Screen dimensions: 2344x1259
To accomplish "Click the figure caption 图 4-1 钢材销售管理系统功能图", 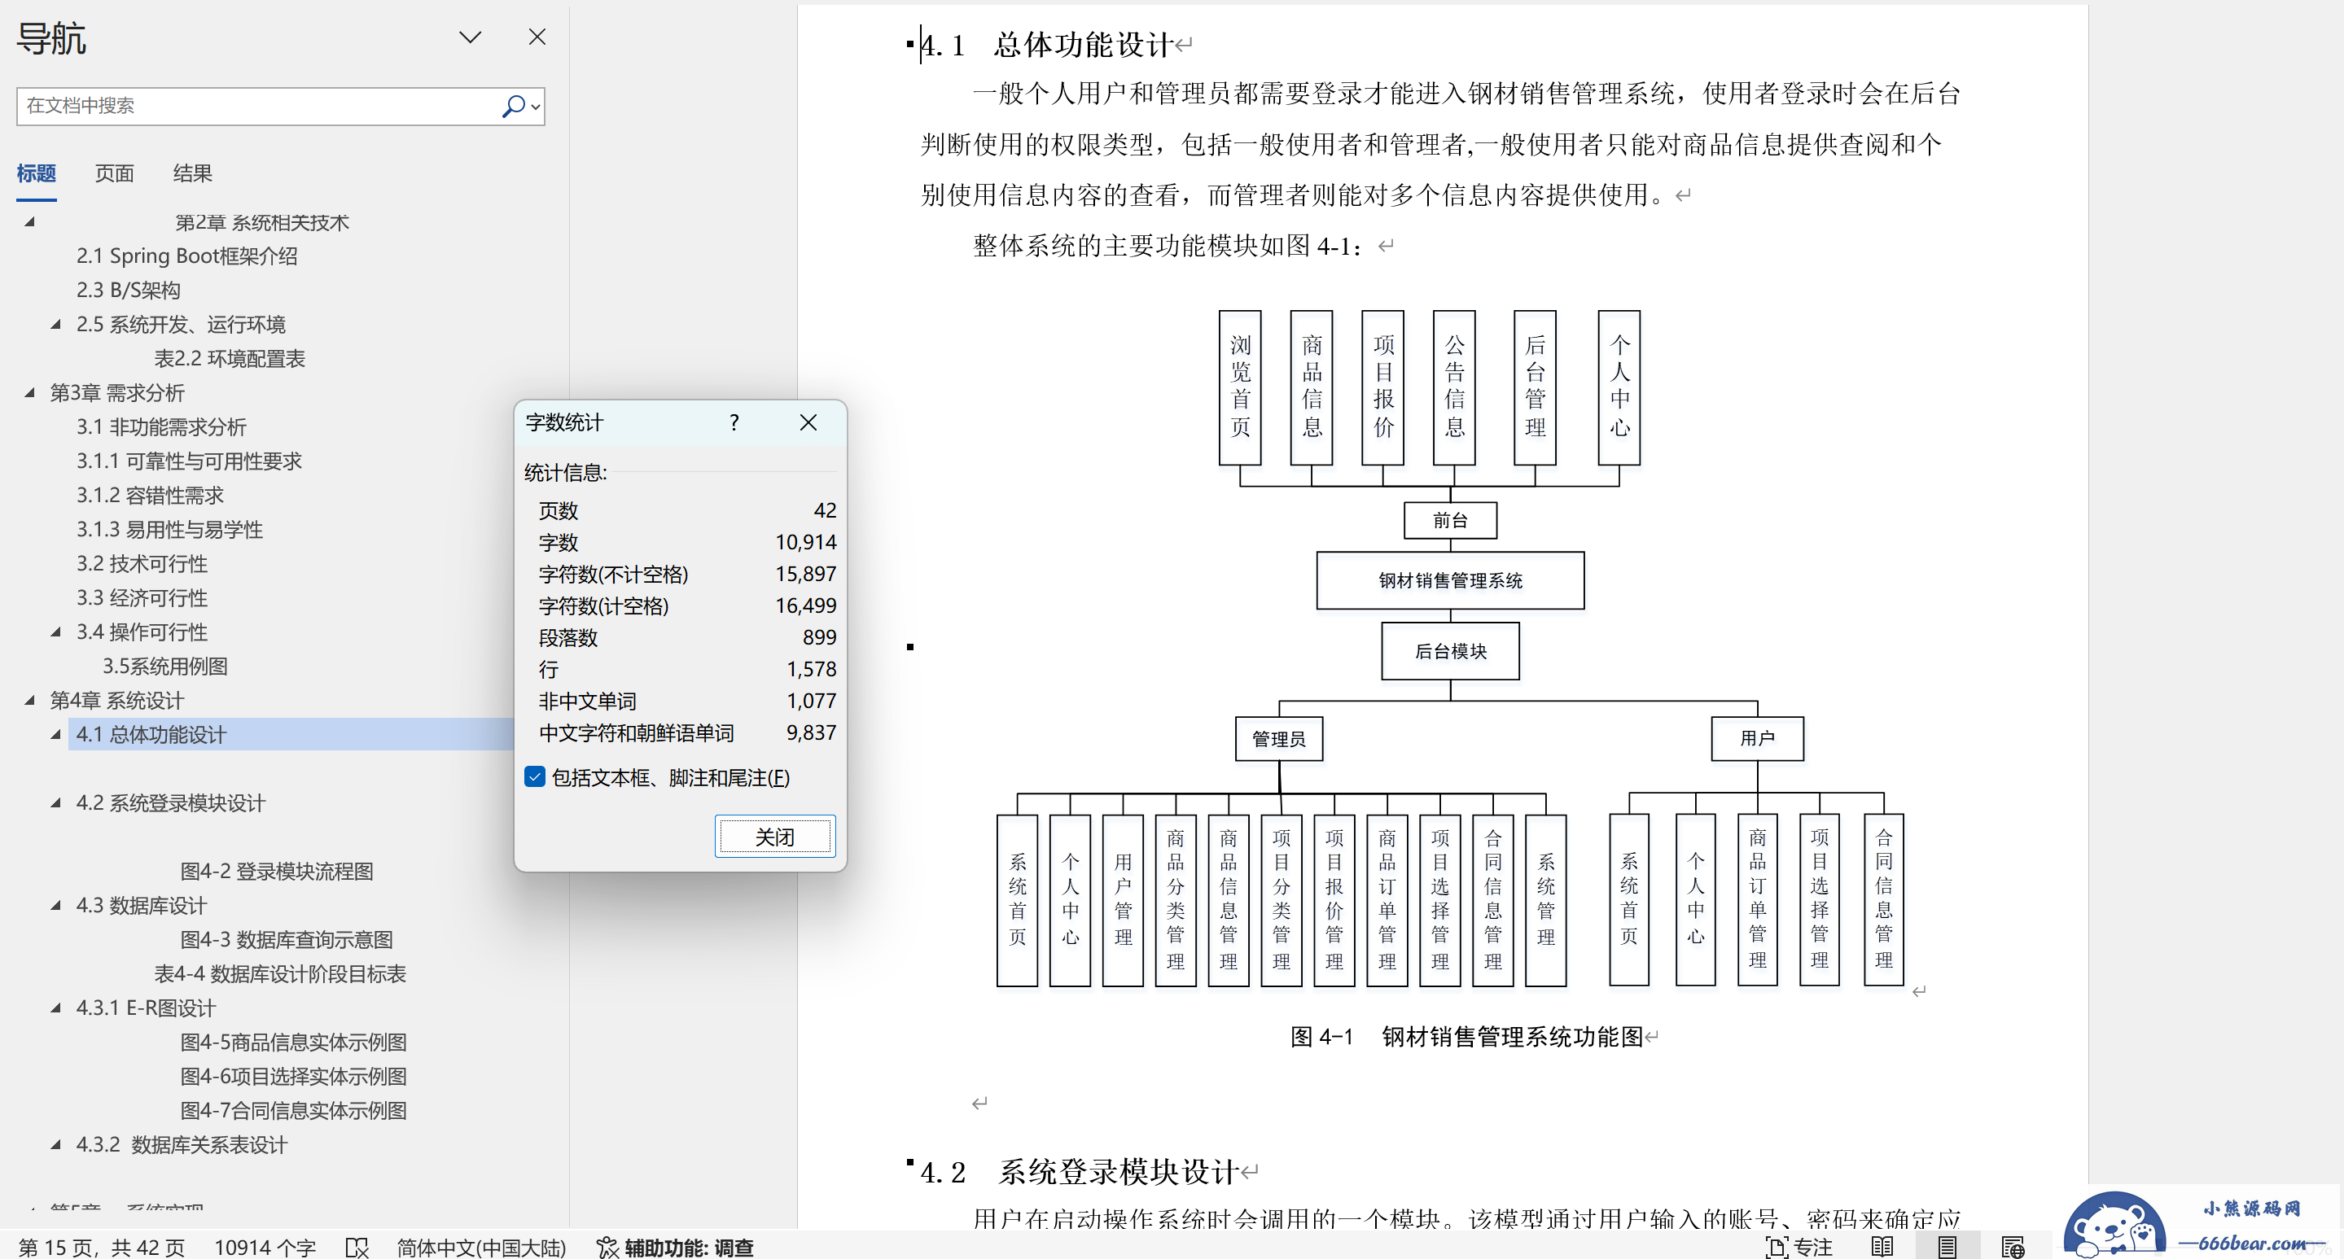I will [1467, 1036].
